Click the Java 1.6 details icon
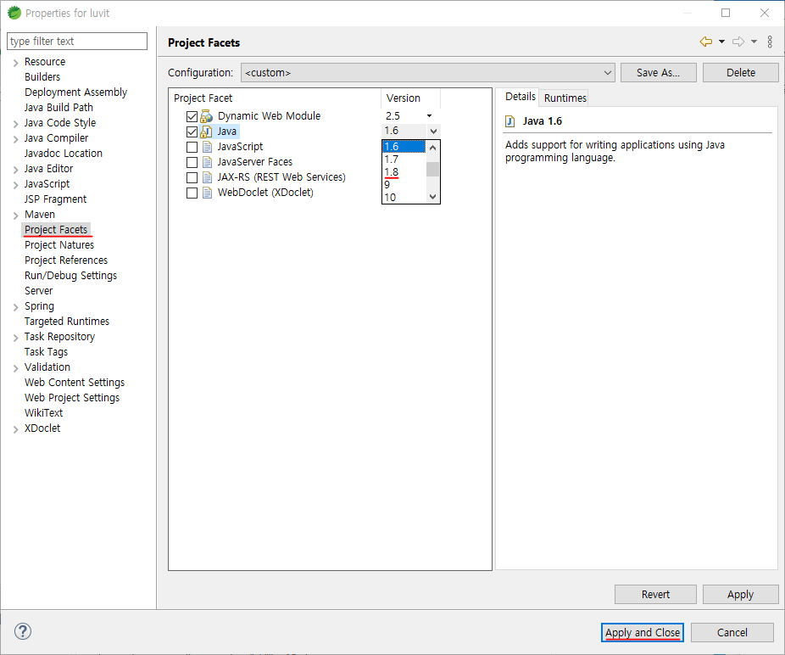785x655 pixels. point(510,121)
